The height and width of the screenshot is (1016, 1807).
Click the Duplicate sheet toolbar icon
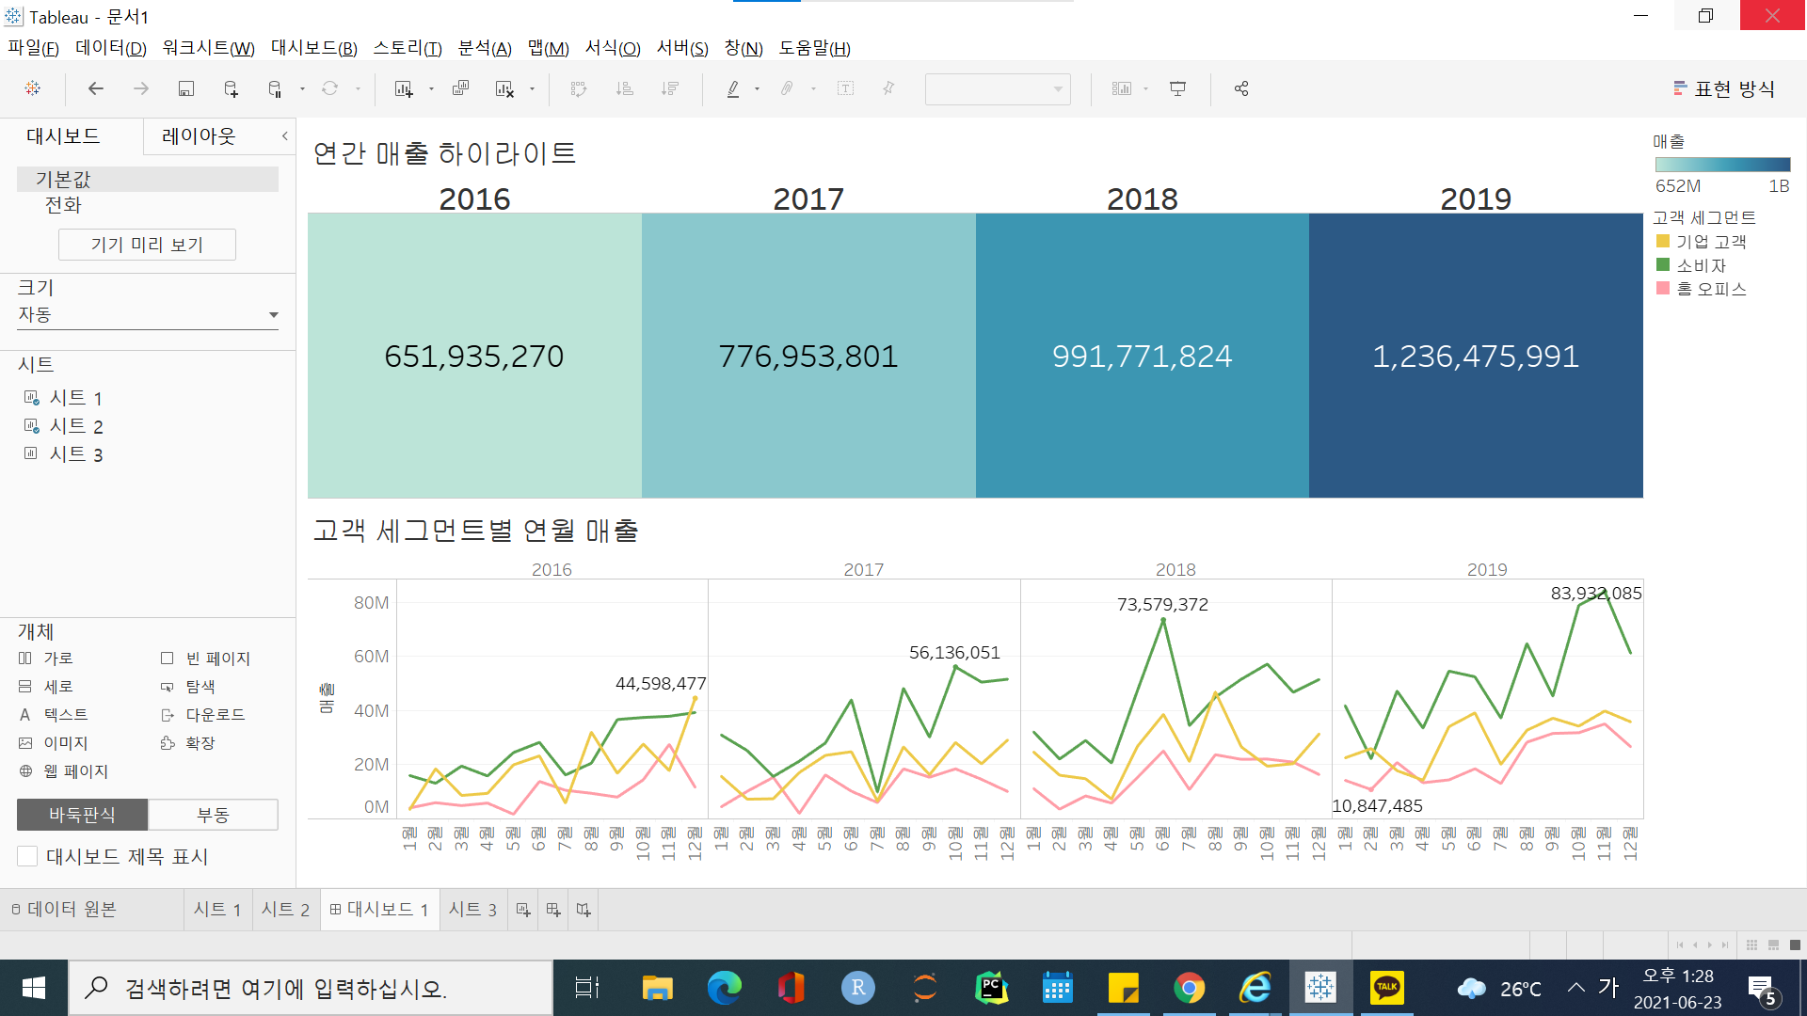pos(460,88)
